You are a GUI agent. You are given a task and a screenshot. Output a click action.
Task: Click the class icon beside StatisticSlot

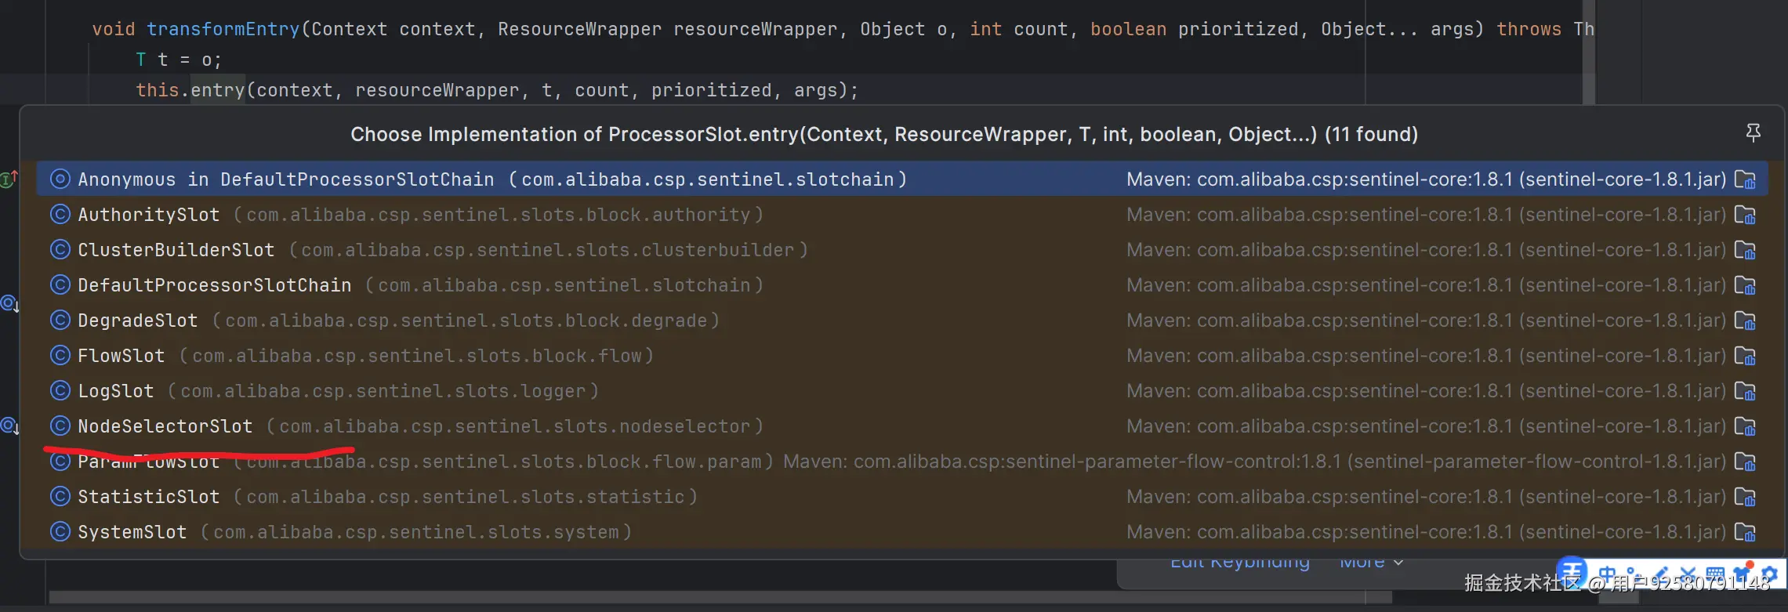[x=60, y=497]
